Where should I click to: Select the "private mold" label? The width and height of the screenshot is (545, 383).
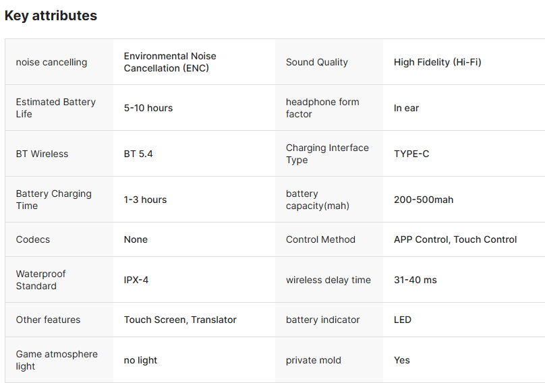click(314, 360)
